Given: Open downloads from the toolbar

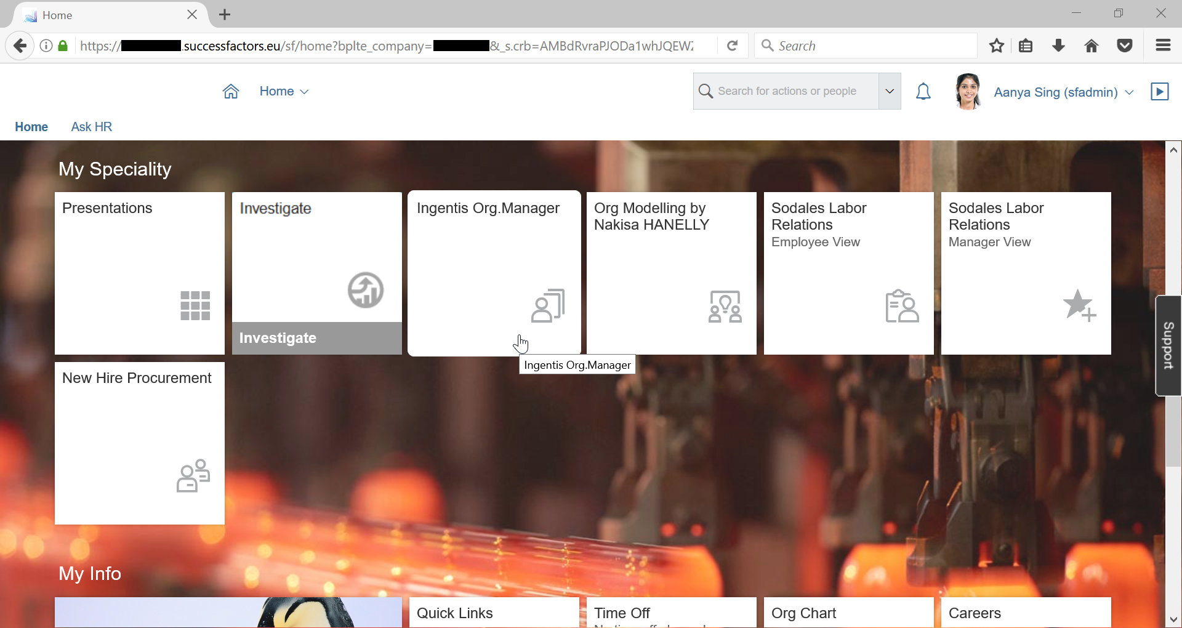Looking at the screenshot, I should (x=1059, y=46).
